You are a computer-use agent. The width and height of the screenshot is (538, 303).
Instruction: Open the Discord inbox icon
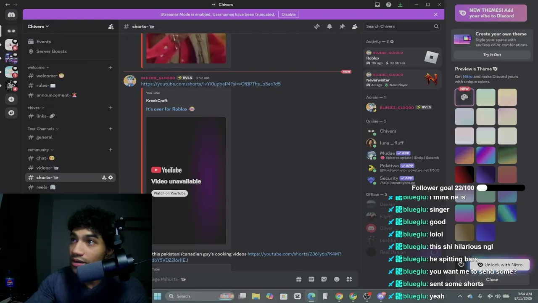377,5
